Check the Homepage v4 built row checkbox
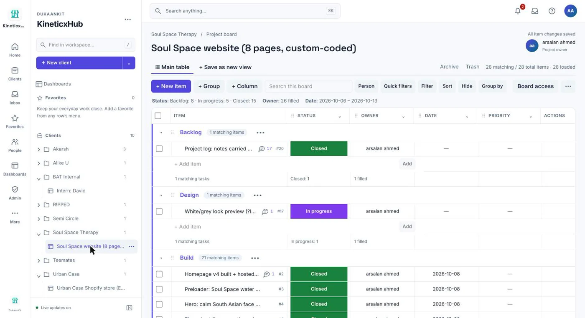585x318 pixels. click(x=159, y=274)
